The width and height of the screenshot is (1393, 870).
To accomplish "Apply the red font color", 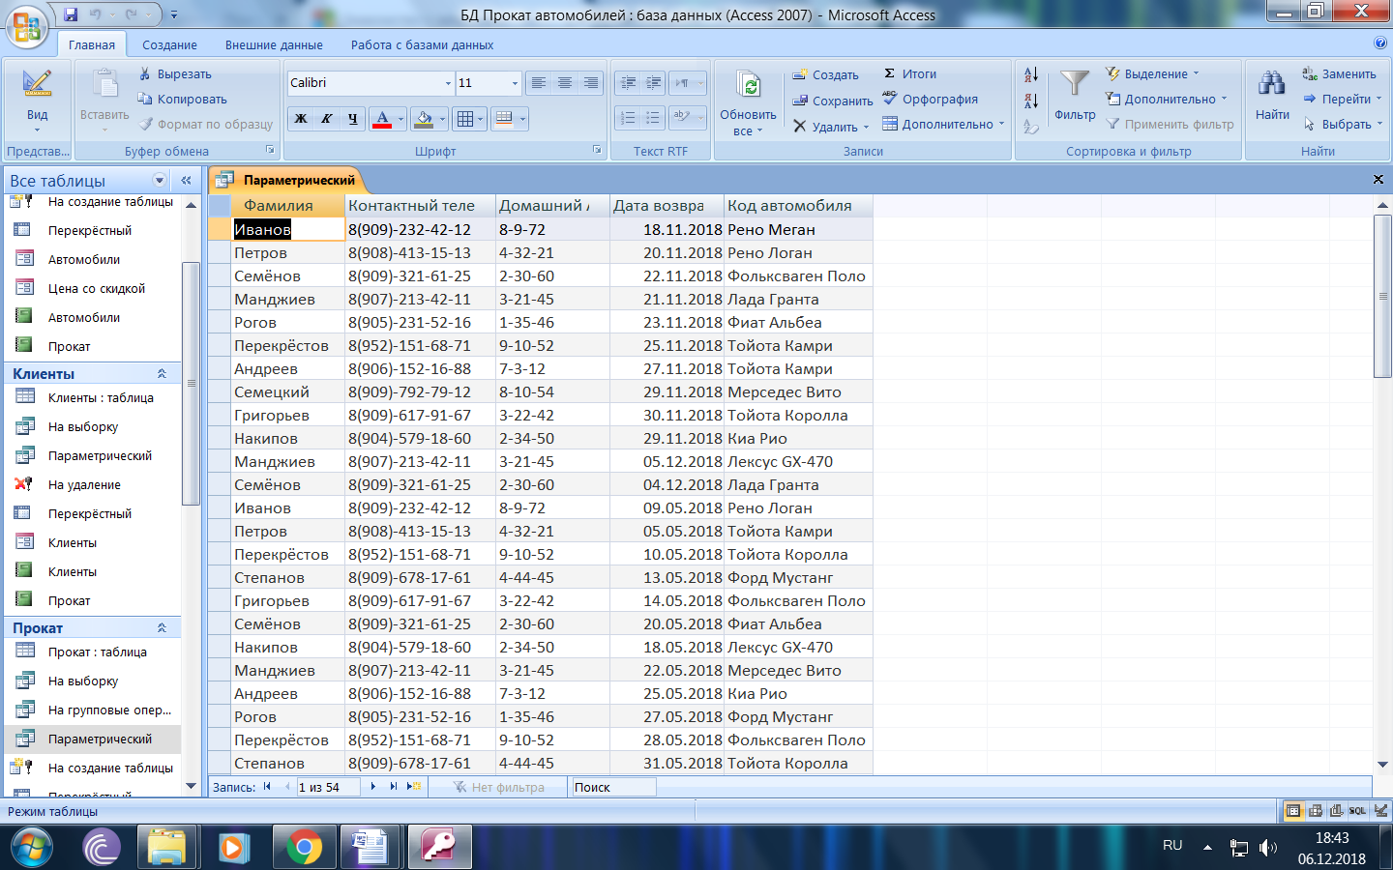I will pyautogui.click(x=382, y=119).
